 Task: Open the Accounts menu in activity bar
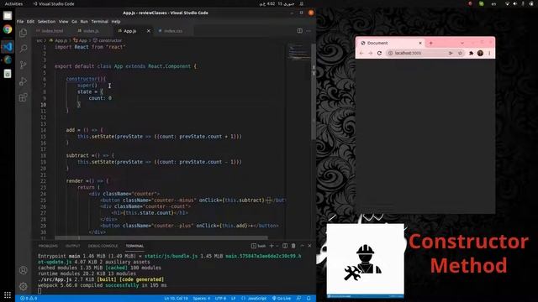(x=23, y=270)
